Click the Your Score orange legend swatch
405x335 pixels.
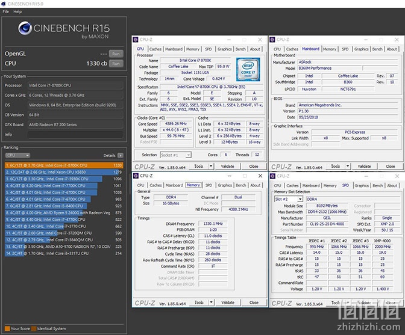click(x=7, y=328)
